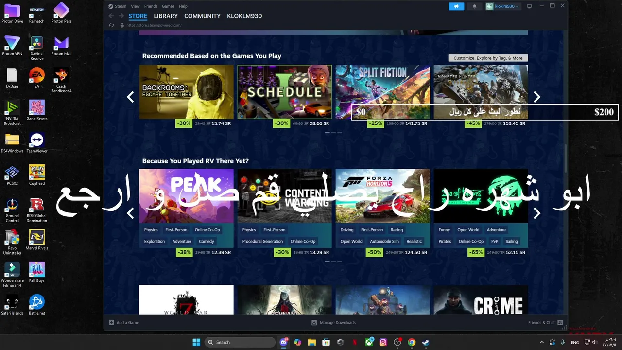Open Instagram from the taskbar
This screenshot has width=622, height=350.
(x=383, y=342)
